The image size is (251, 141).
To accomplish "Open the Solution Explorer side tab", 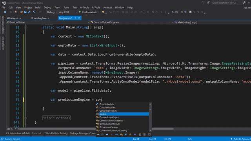I will click(3, 25).
